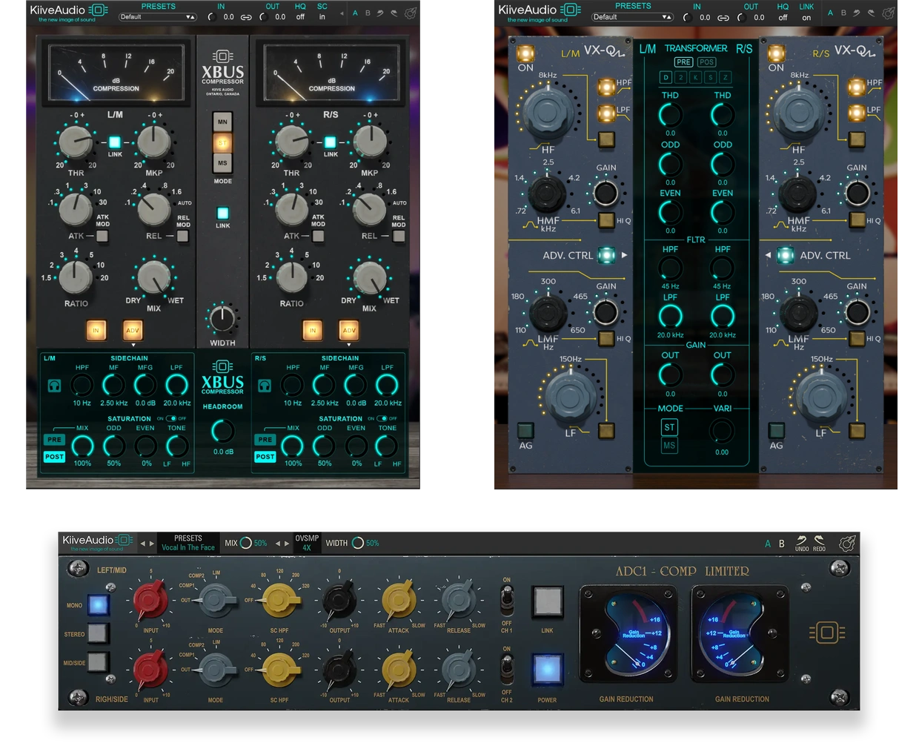Open the settings gear in ADC1 header

[847, 544]
